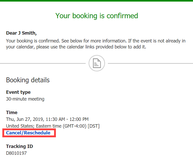Click the "Tracking ID" label
The height and width of the screenshot is (161, 193).
tap(20, 146)
